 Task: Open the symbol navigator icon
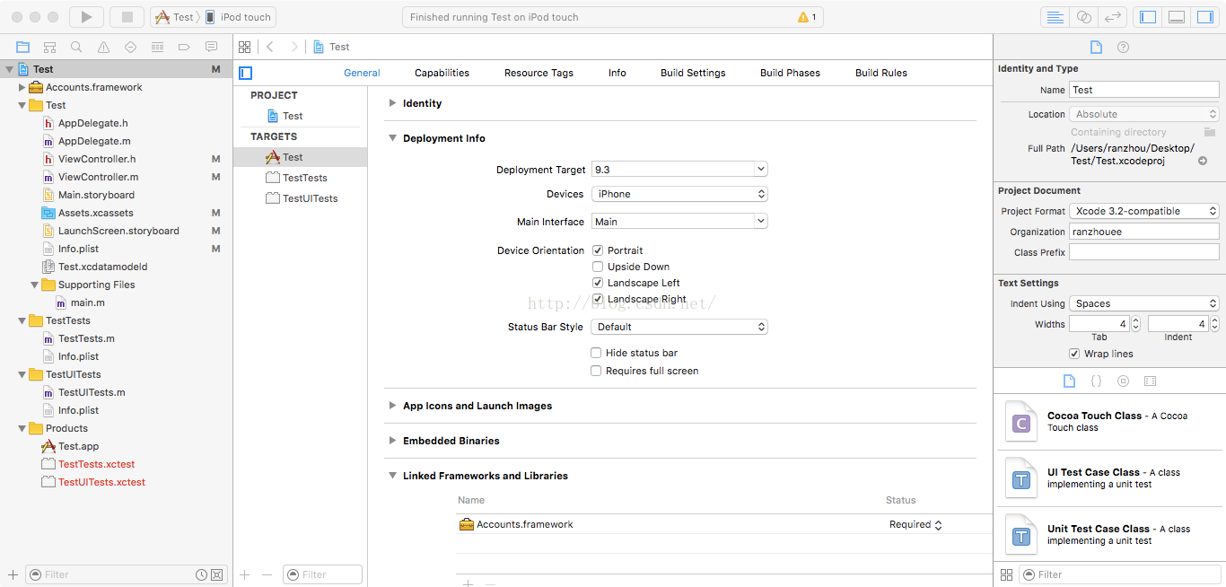tap(49, 47)
